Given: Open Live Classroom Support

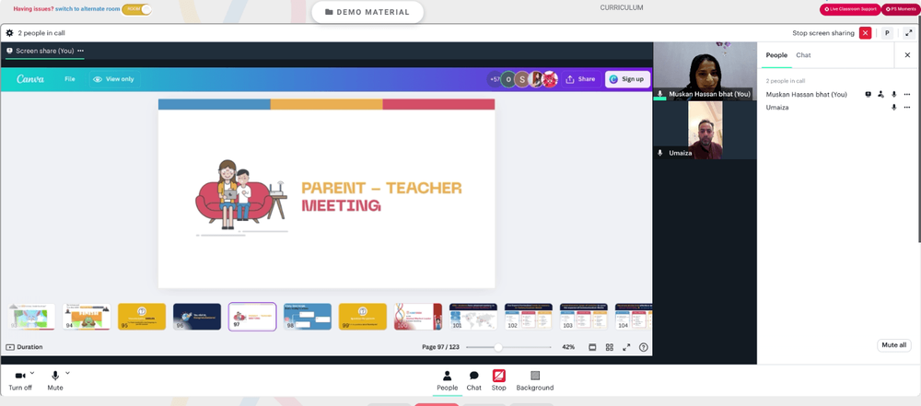Looking at the screenshot, I should point(850,9).
